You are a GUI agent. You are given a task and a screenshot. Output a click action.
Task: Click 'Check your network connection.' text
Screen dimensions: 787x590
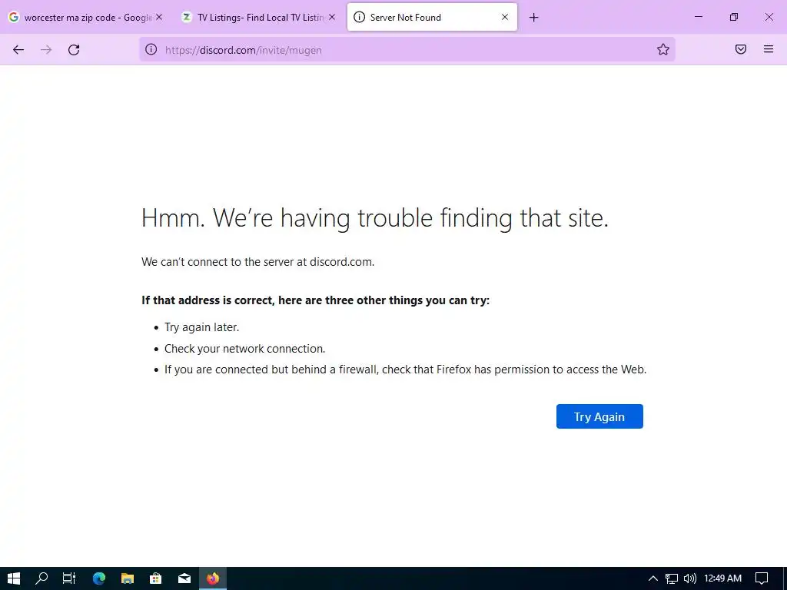coord(245,349)
